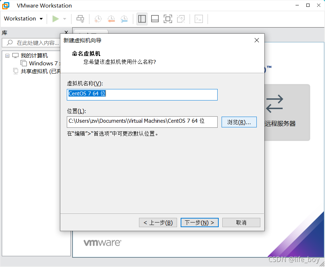The width and height of the screenshot is (325, 267).
Task: Click the 远程服务器 tile
Action: pos(287,112)
